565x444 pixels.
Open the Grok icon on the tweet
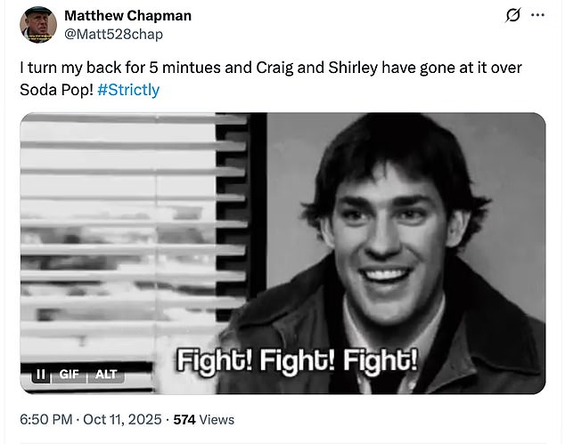pyautogui.click(x=512, y=16)
